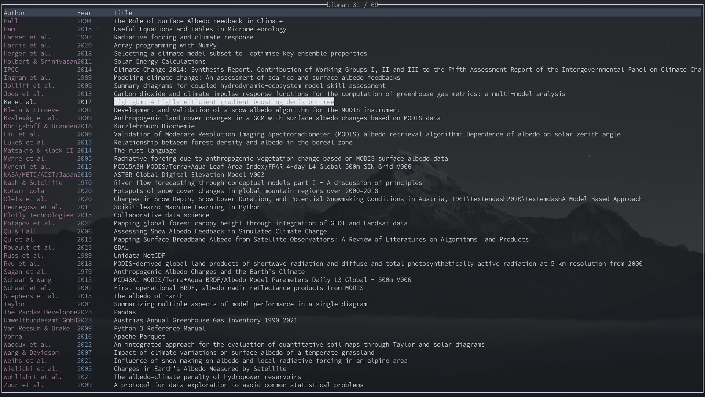
Task: Click the Author column header
Action: (15, 13)
